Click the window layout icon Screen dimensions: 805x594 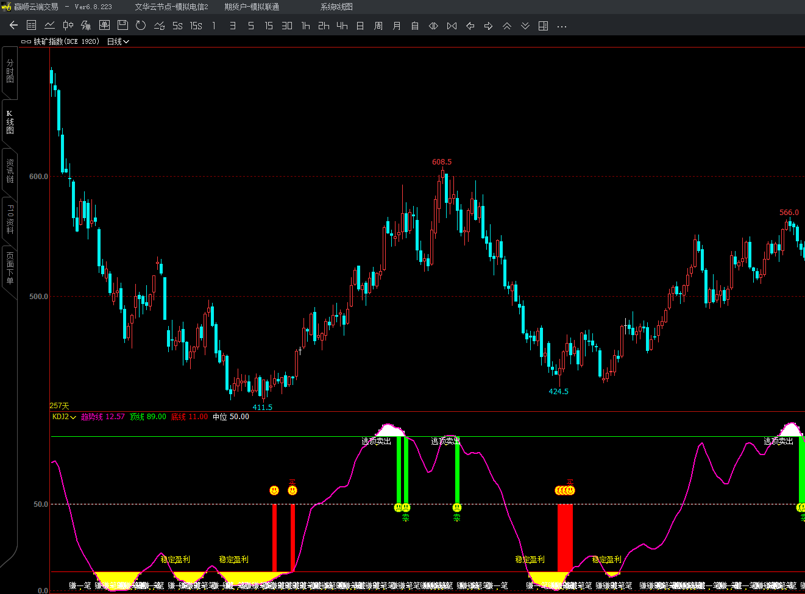tap(544, 26)
